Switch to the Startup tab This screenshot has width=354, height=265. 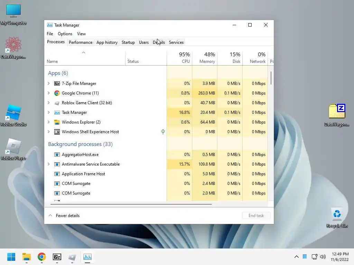point(128,42)
